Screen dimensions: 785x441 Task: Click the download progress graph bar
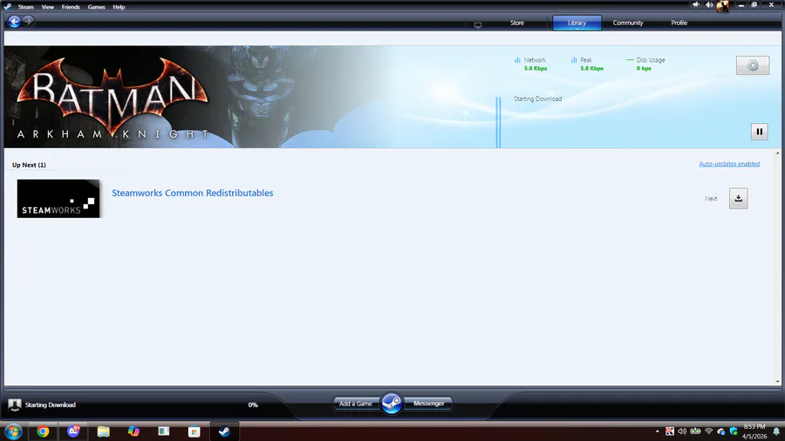498,123
